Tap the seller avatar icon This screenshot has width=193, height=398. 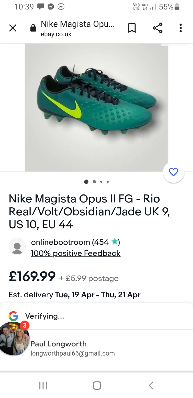pyautogui.click(x=17, y=246)
